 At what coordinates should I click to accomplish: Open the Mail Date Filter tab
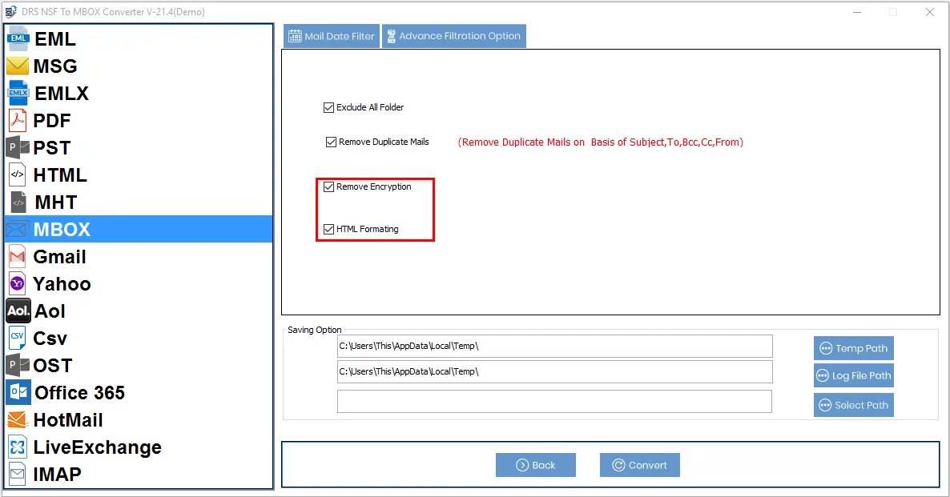332,36
